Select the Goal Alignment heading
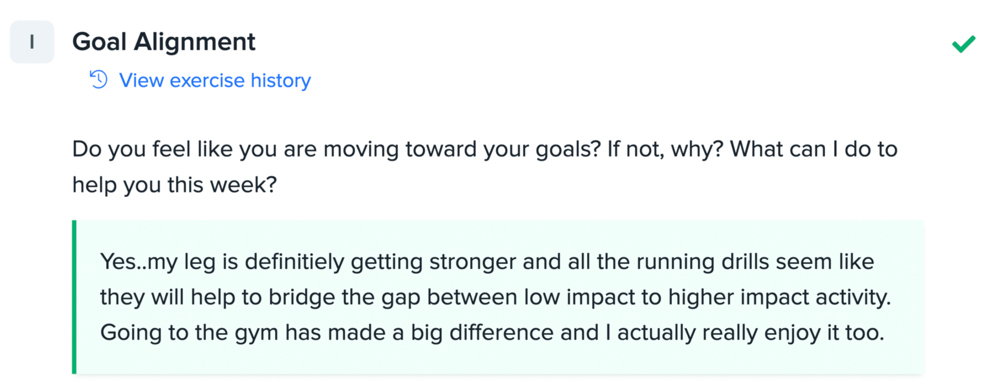This screenshot has height=391, width=1005. click(x=164, y=42)
